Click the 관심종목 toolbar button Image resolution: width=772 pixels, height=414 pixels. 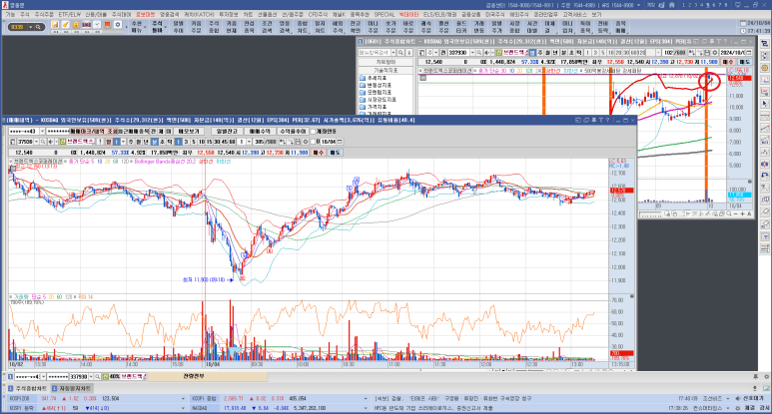249,27
